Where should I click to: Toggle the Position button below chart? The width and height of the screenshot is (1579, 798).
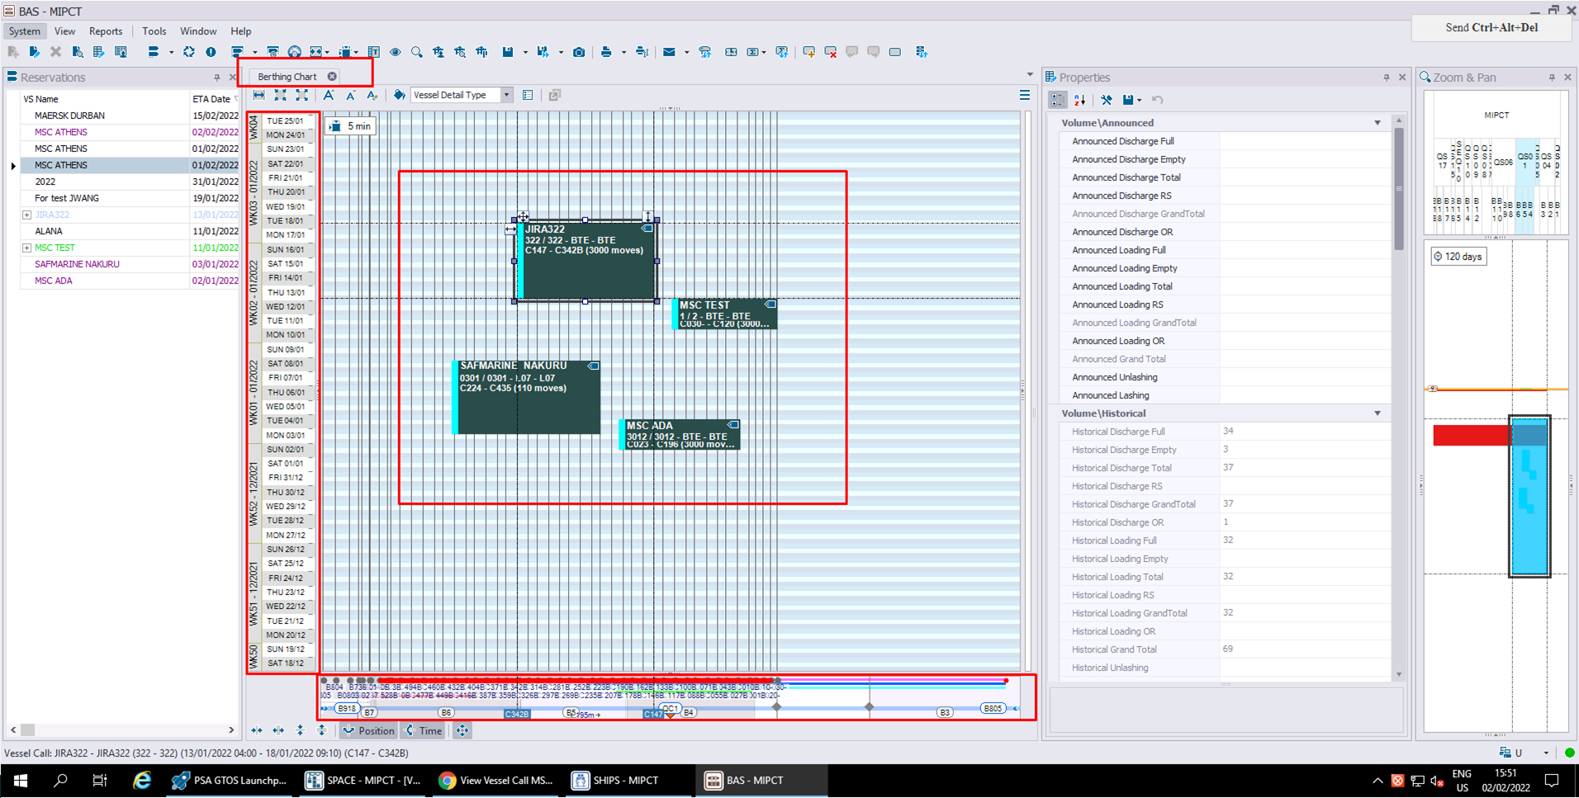(369, 730)
